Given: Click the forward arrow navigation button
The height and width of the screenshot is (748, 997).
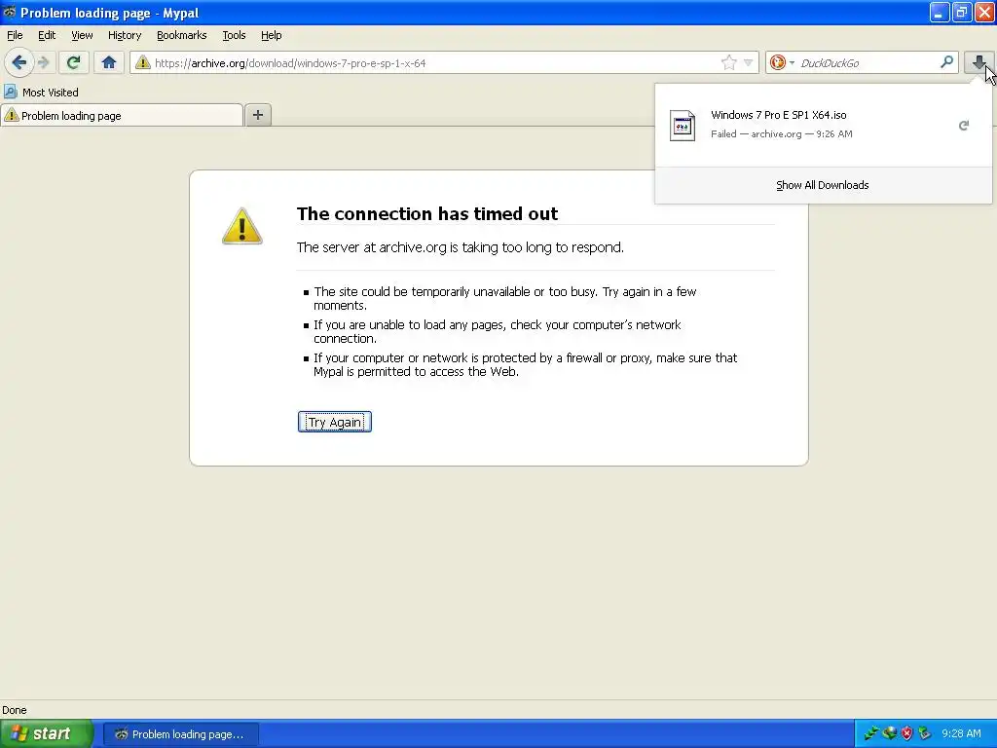Looking at the screenshot, I should click(44, 62).
